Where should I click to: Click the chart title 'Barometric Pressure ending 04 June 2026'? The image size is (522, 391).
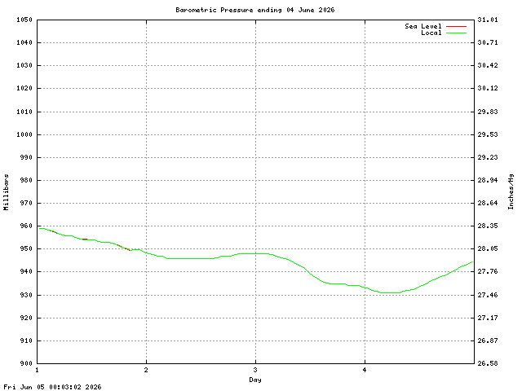tap(255, 10)
